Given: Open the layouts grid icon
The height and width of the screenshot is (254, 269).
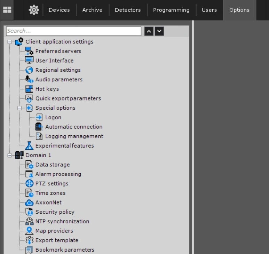Looking at the screenshot, I should click(x=7, y=10).
